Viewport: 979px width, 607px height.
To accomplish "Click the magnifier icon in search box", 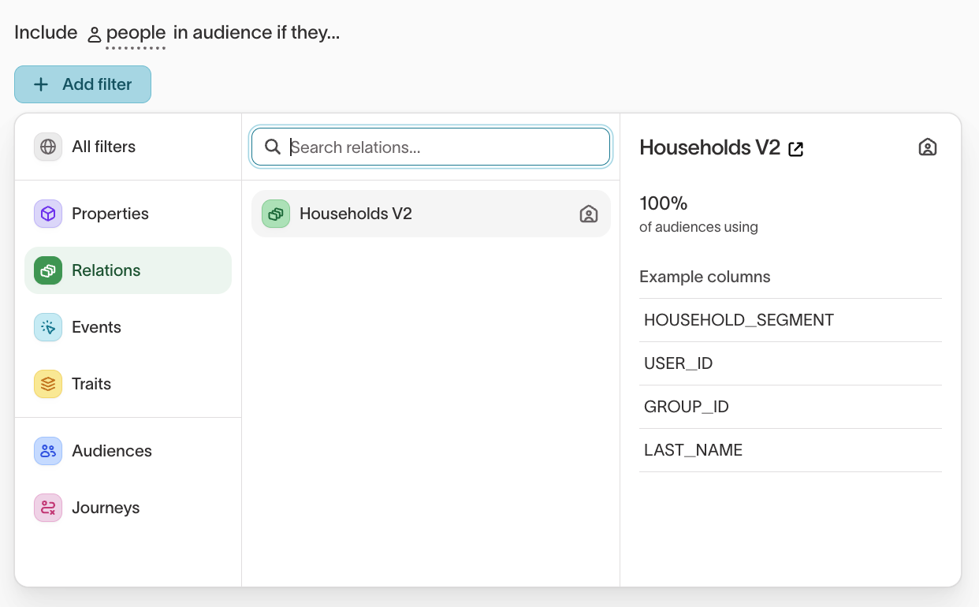I will tap(273, 147).
